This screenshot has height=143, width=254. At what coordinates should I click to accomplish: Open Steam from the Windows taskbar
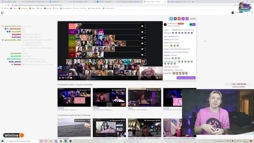[x=65, y=141]
